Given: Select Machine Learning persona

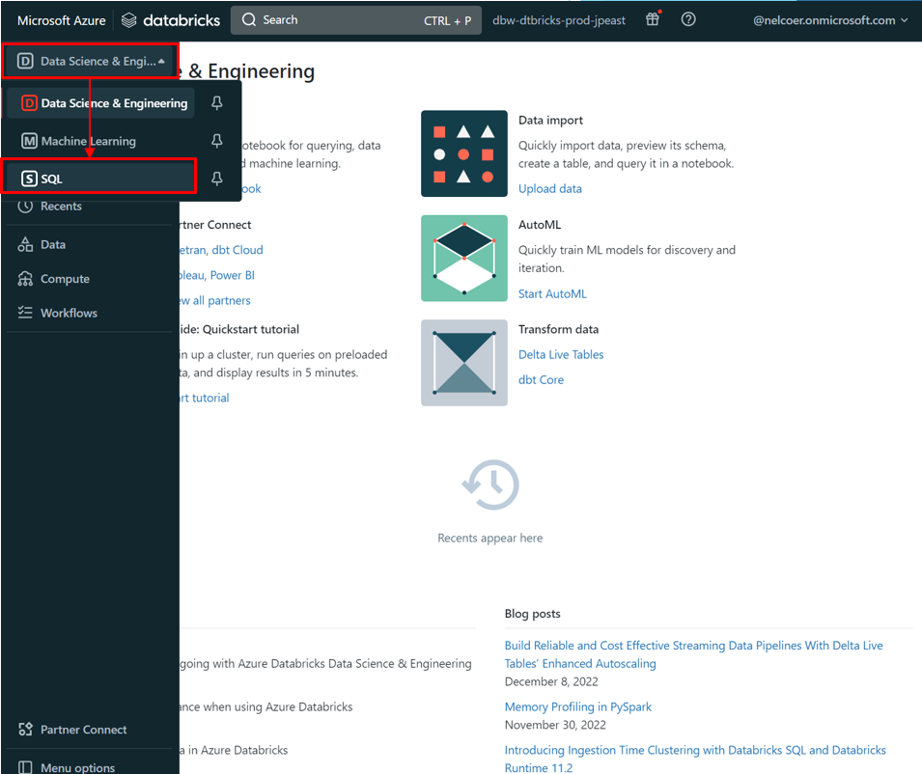Looking at the screenshot, I should tap(100, 141).
